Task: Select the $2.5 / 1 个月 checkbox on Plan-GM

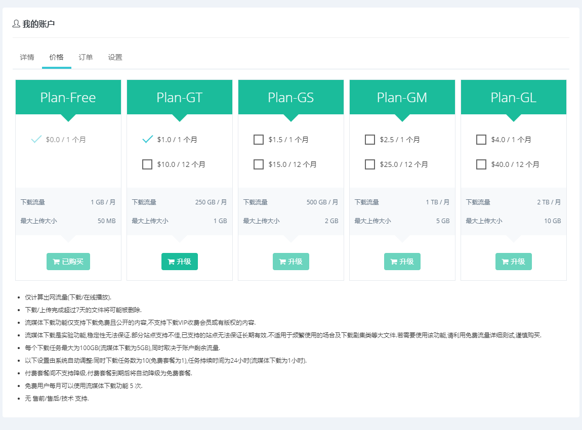Action: (370, 139)
